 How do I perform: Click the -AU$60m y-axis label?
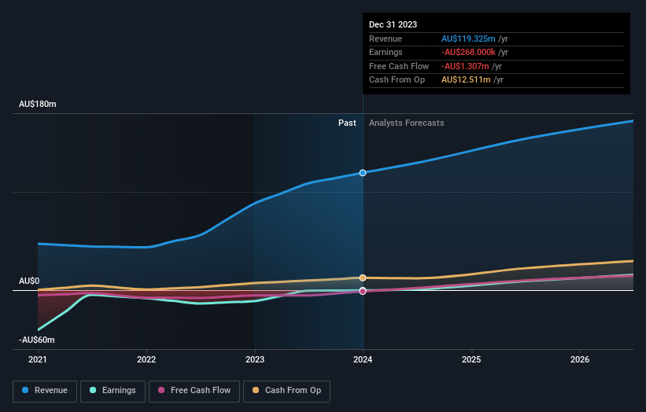(x=37, y=340)
